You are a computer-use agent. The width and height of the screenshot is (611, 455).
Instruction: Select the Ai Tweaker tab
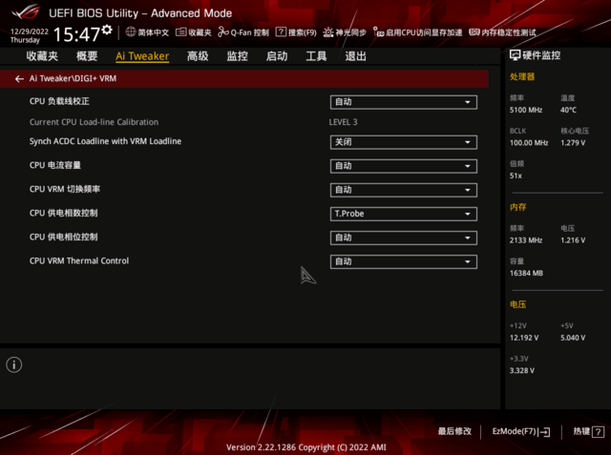(142, 56)
